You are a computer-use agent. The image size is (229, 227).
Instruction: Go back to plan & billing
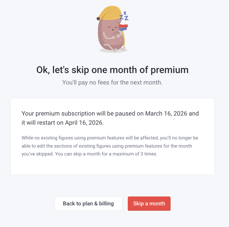(88, 204)
